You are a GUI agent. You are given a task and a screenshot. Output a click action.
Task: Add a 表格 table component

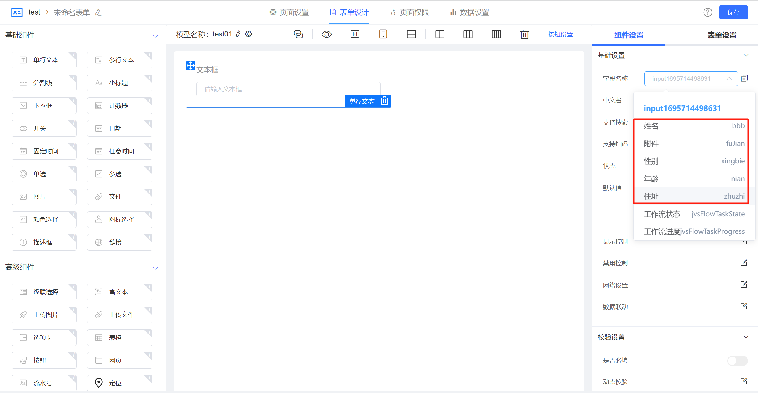(120, 338)
